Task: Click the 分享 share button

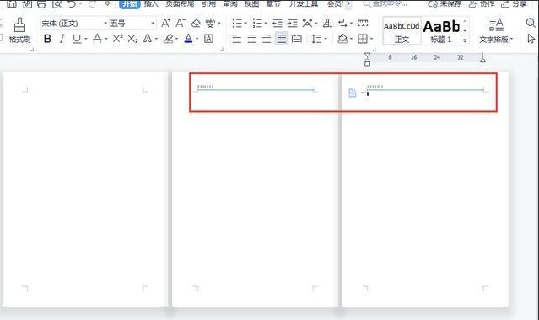Action: click(515, 4)
